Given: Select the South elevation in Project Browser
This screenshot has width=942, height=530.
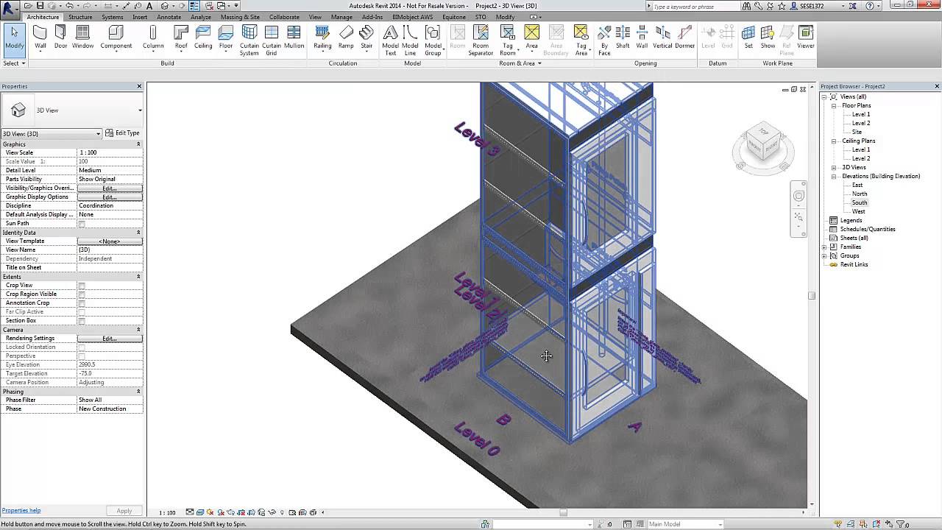Looking at the screenshot, I should (x=860, y=202).
